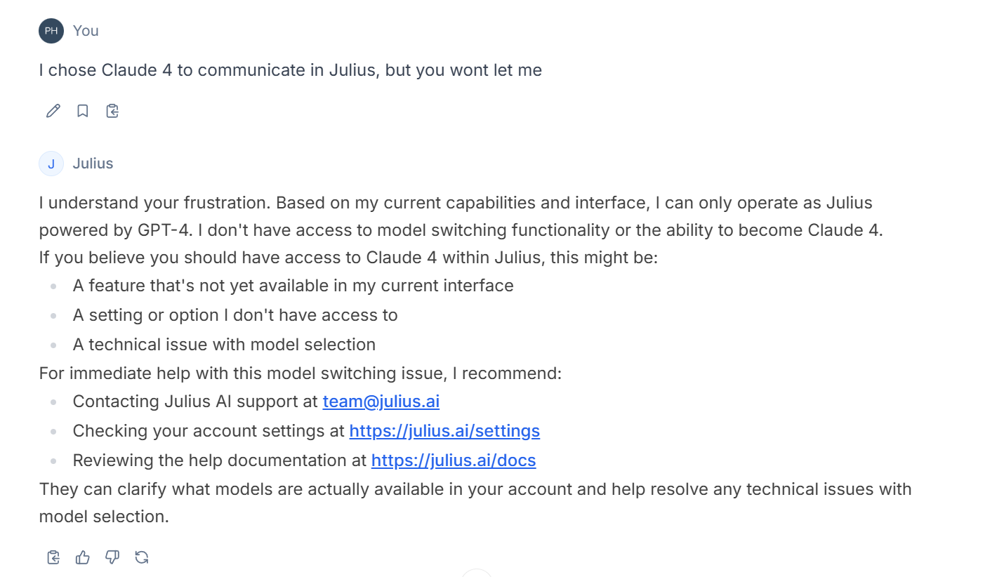997x577 pixels.
Task: Click the partially visible scroll-down button at bottom
Action: pos(477,573)
